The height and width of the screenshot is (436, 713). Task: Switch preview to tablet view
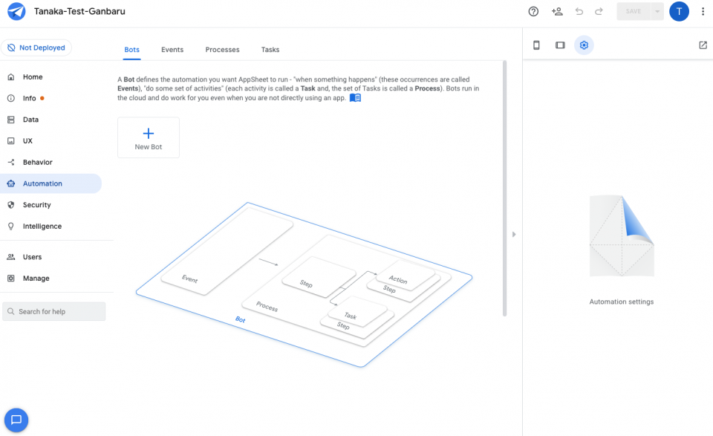click(x=560, y=45)
